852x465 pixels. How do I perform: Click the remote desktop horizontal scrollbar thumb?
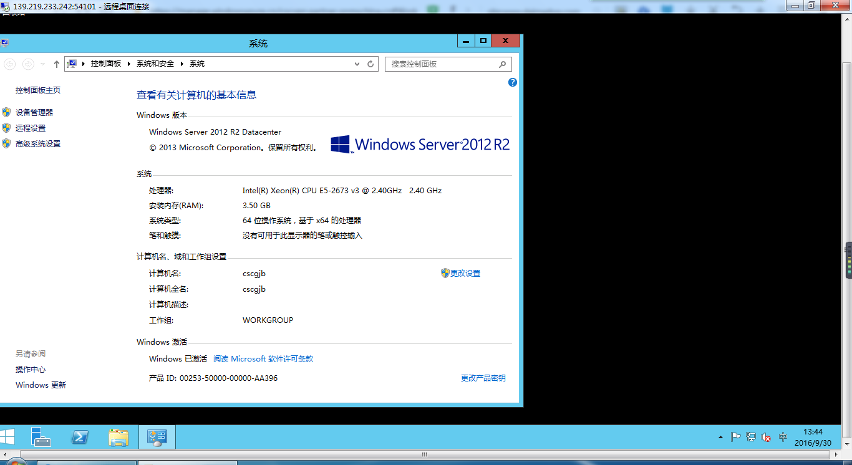click(426, 454)
